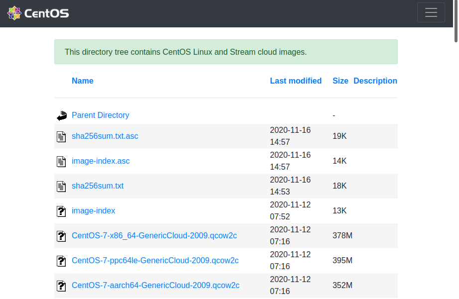Click the 395M size value
The height and width of the screenshot is (299, 459).
[343, 260]
